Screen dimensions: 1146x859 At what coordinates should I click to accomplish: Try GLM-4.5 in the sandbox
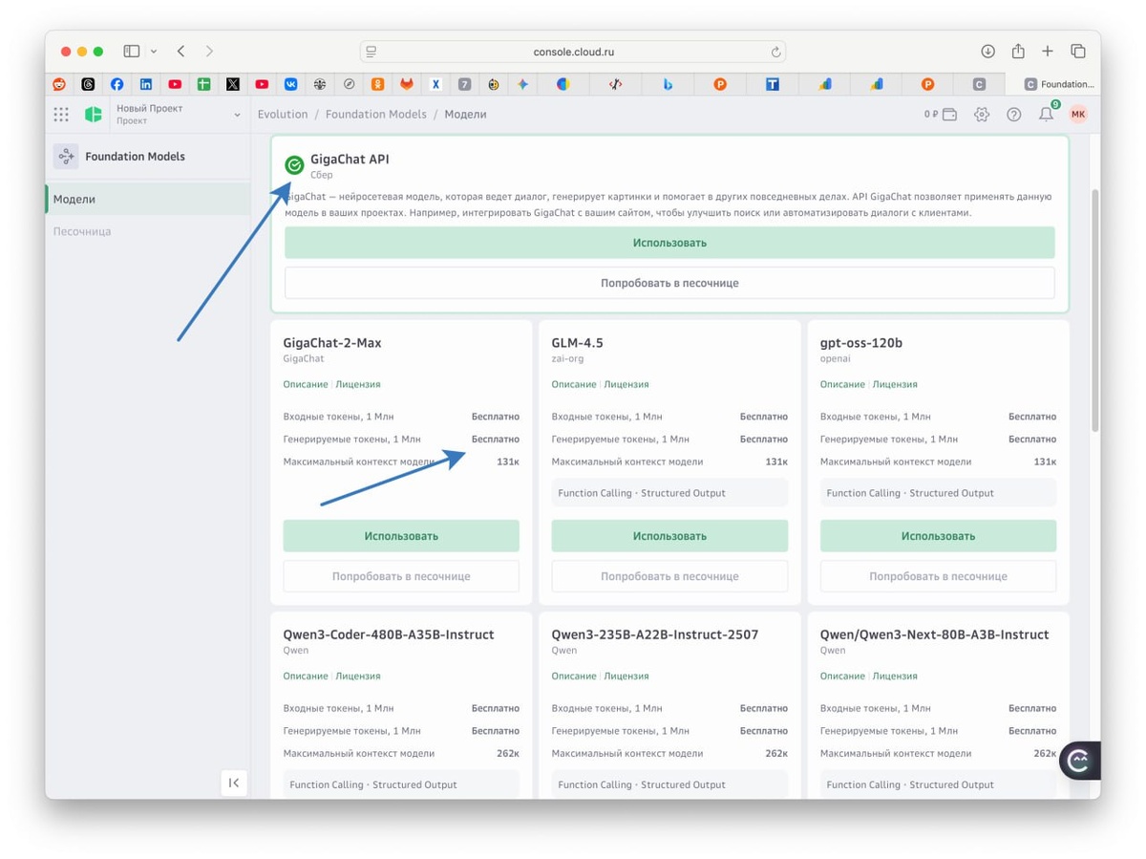(669, 576)
